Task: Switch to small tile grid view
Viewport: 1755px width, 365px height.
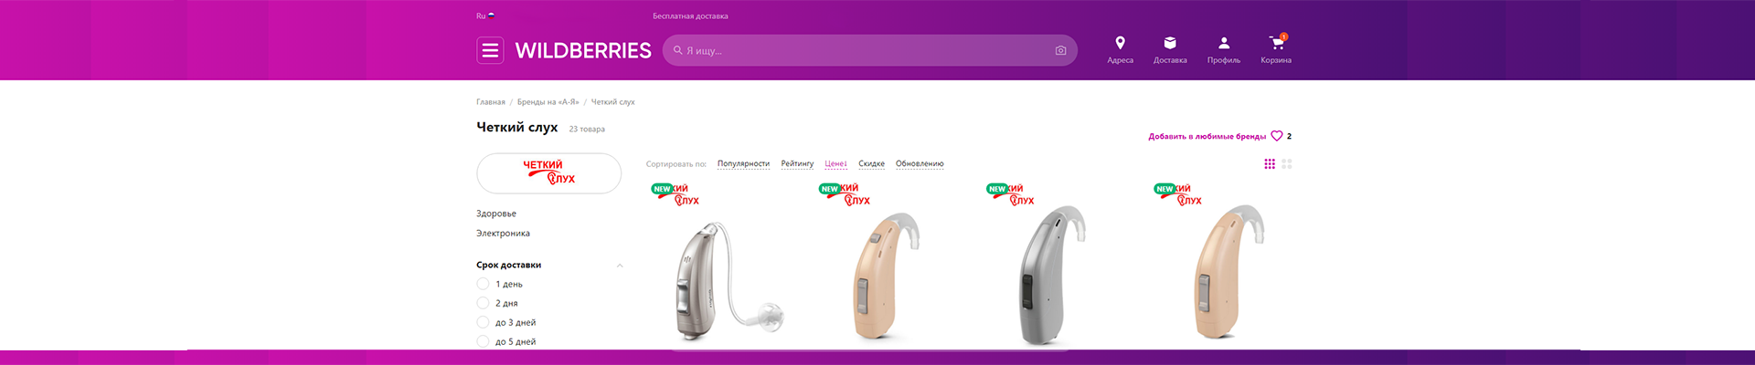Action: (x=1270, y=164)
